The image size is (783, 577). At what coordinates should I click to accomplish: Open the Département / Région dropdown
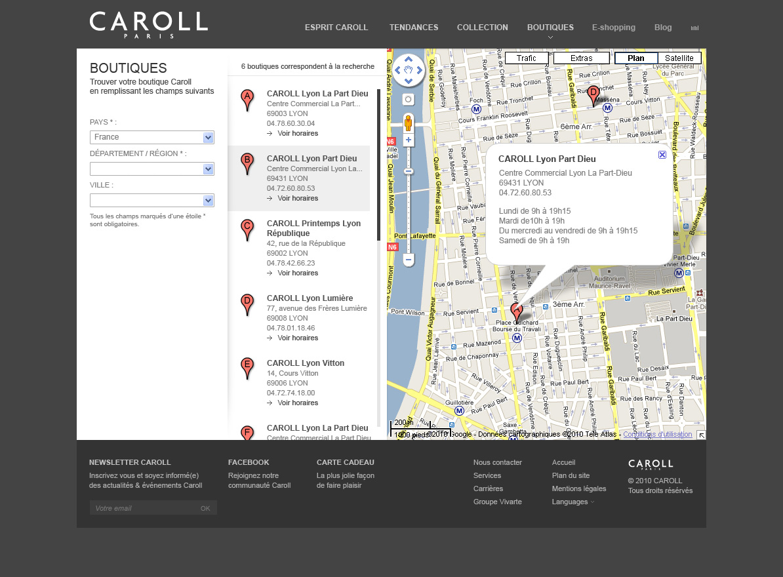(151, 169)
